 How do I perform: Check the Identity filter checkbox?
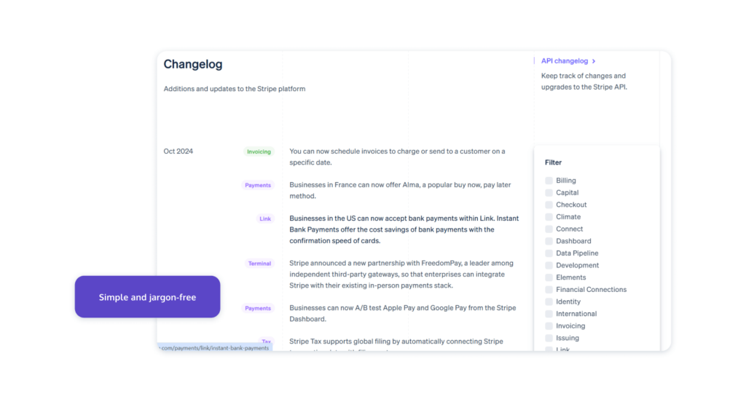click(549, 301)
